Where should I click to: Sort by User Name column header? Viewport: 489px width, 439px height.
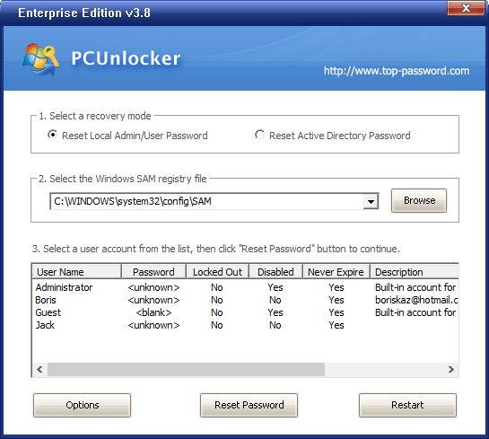[x=77, y=272]
